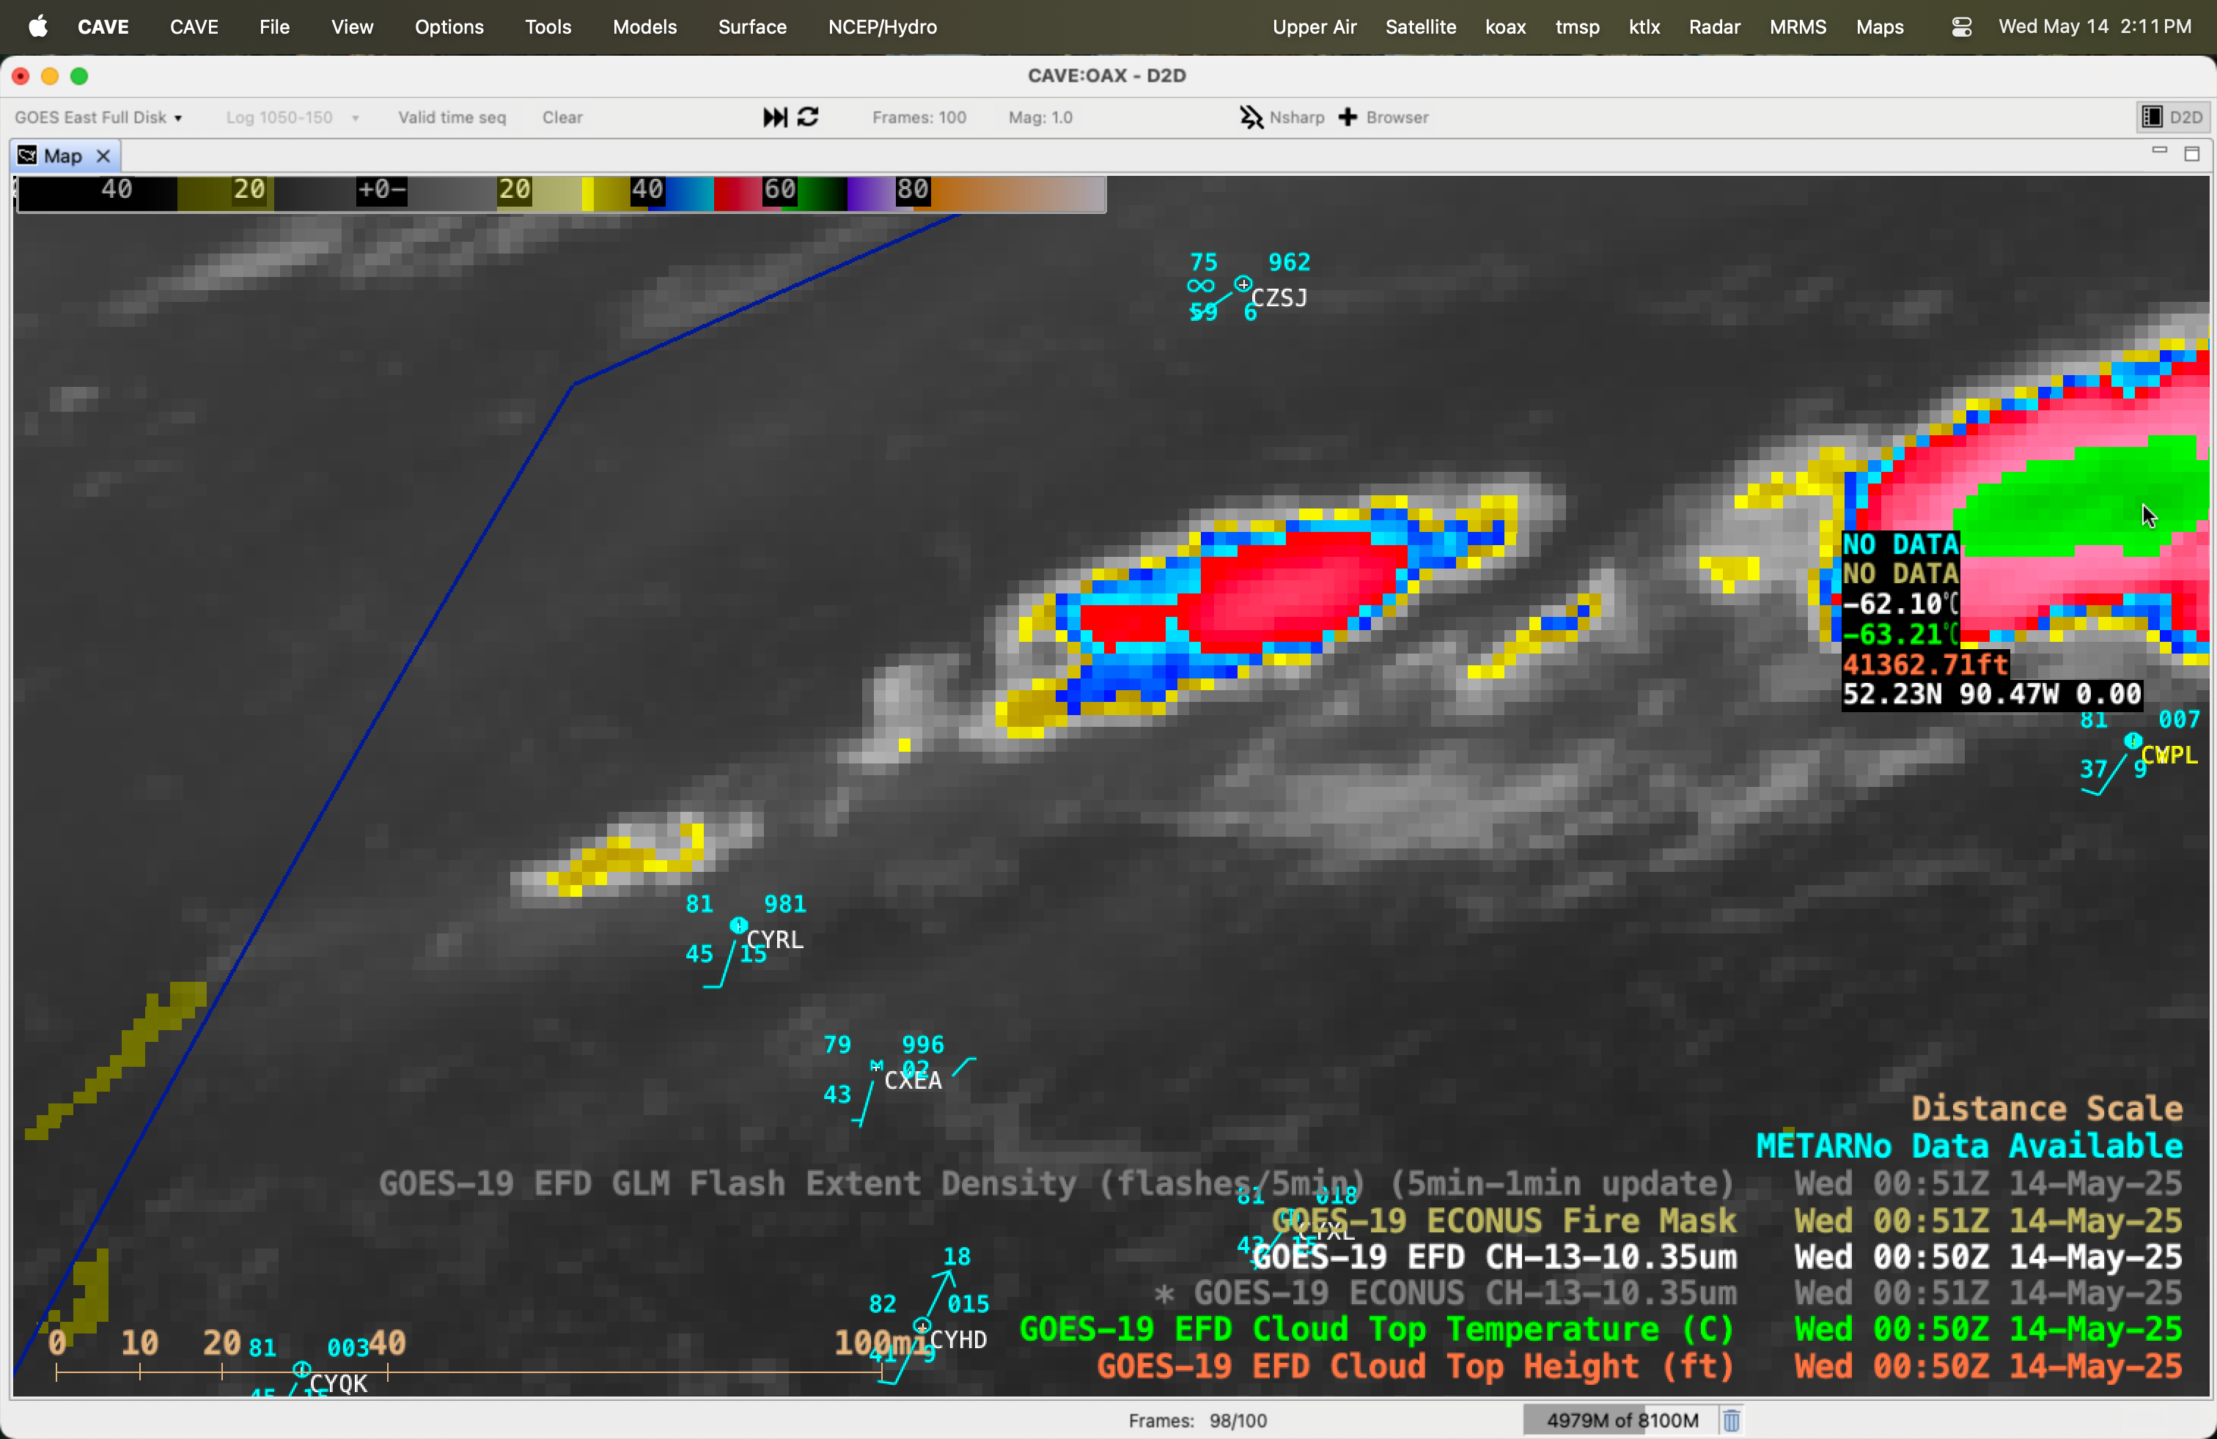2217x1439 pixels.
Task: Click the Valid time seq button
Action: pyautogui.click(x=452, y=117)
